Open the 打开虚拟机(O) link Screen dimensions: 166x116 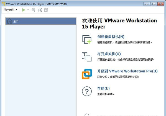(109, 54)
